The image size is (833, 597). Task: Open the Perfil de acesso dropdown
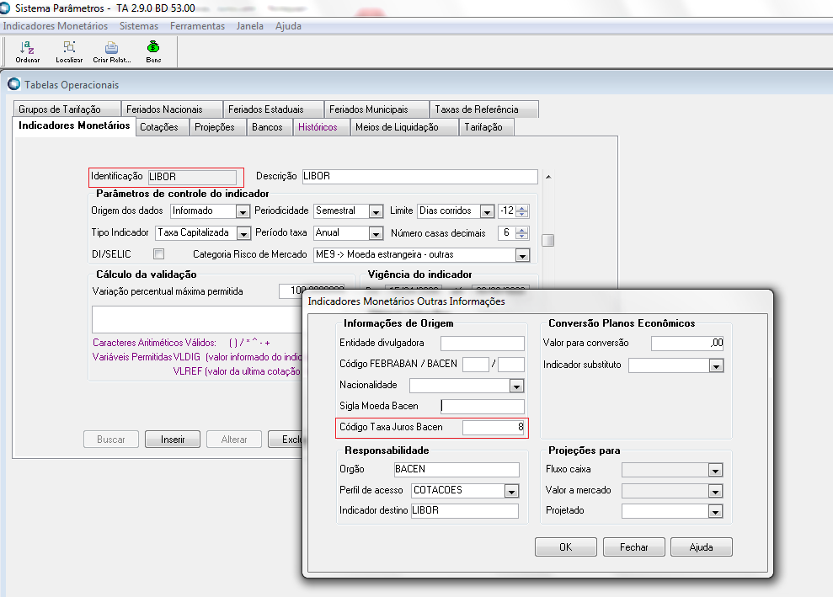(511, 491)
